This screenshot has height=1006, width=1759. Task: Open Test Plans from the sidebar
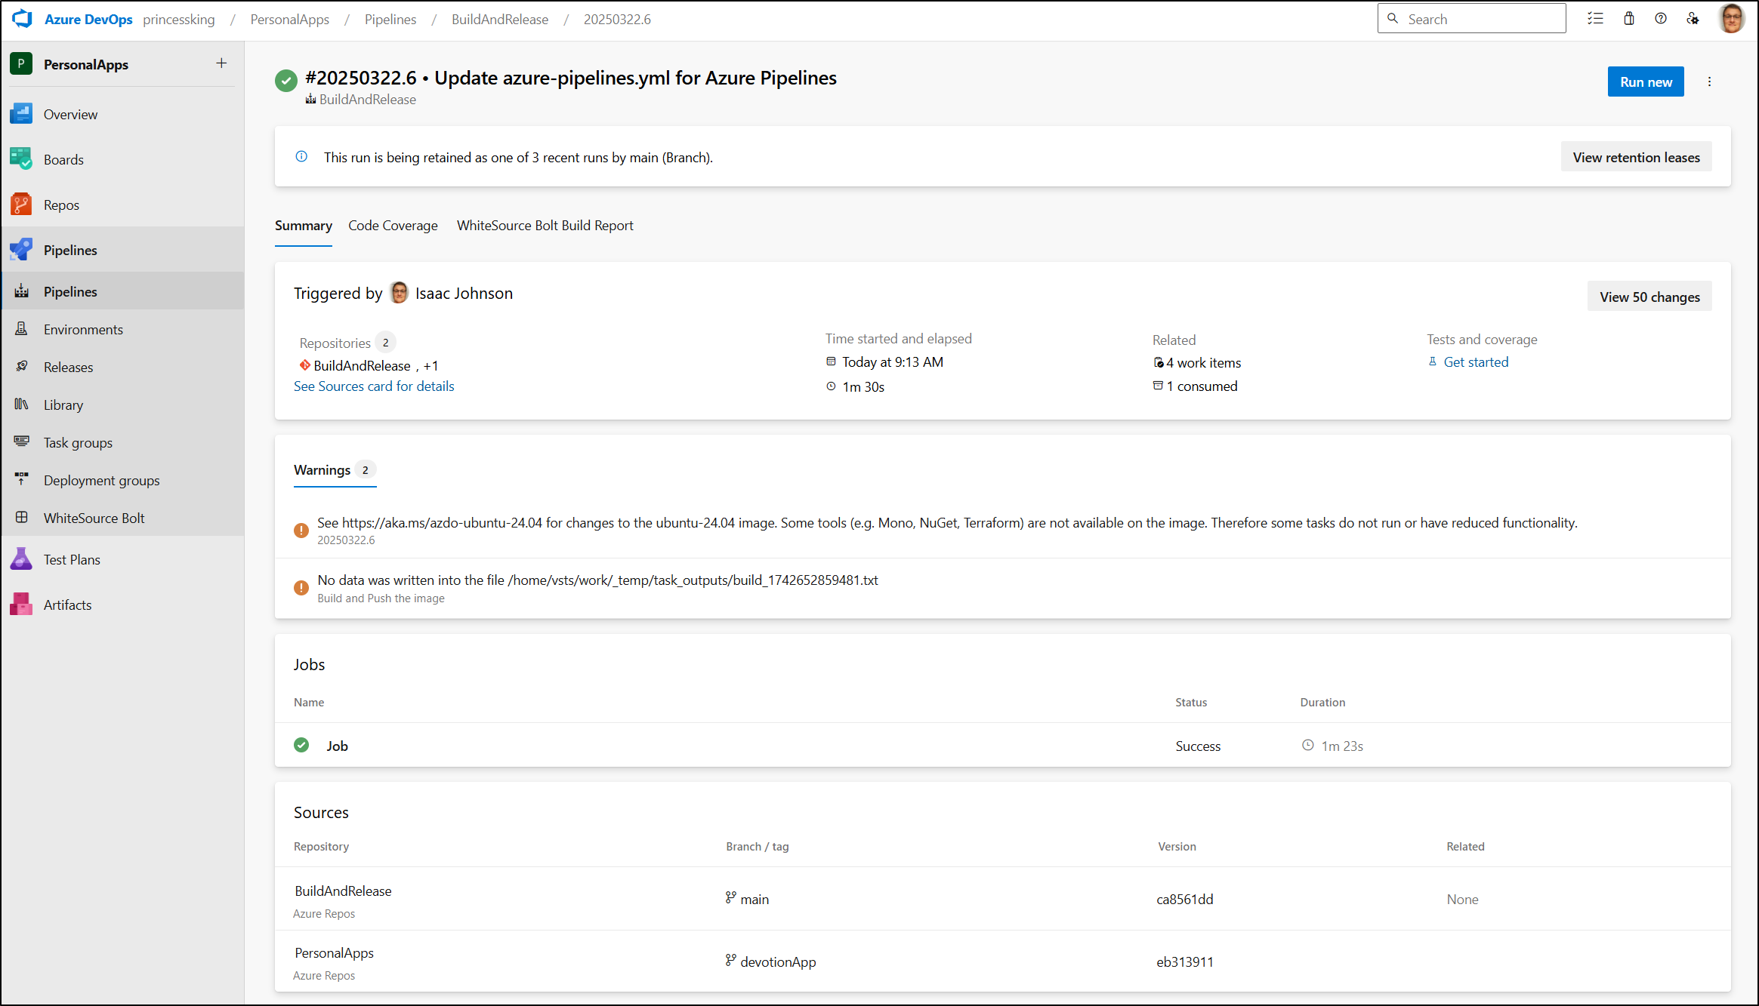click(122, 559)
